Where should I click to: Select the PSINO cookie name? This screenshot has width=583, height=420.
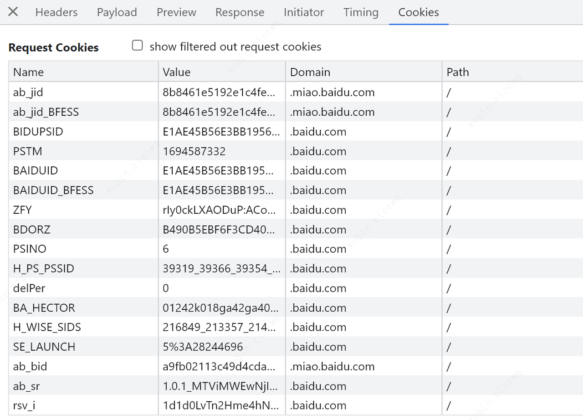coord(30,249)
